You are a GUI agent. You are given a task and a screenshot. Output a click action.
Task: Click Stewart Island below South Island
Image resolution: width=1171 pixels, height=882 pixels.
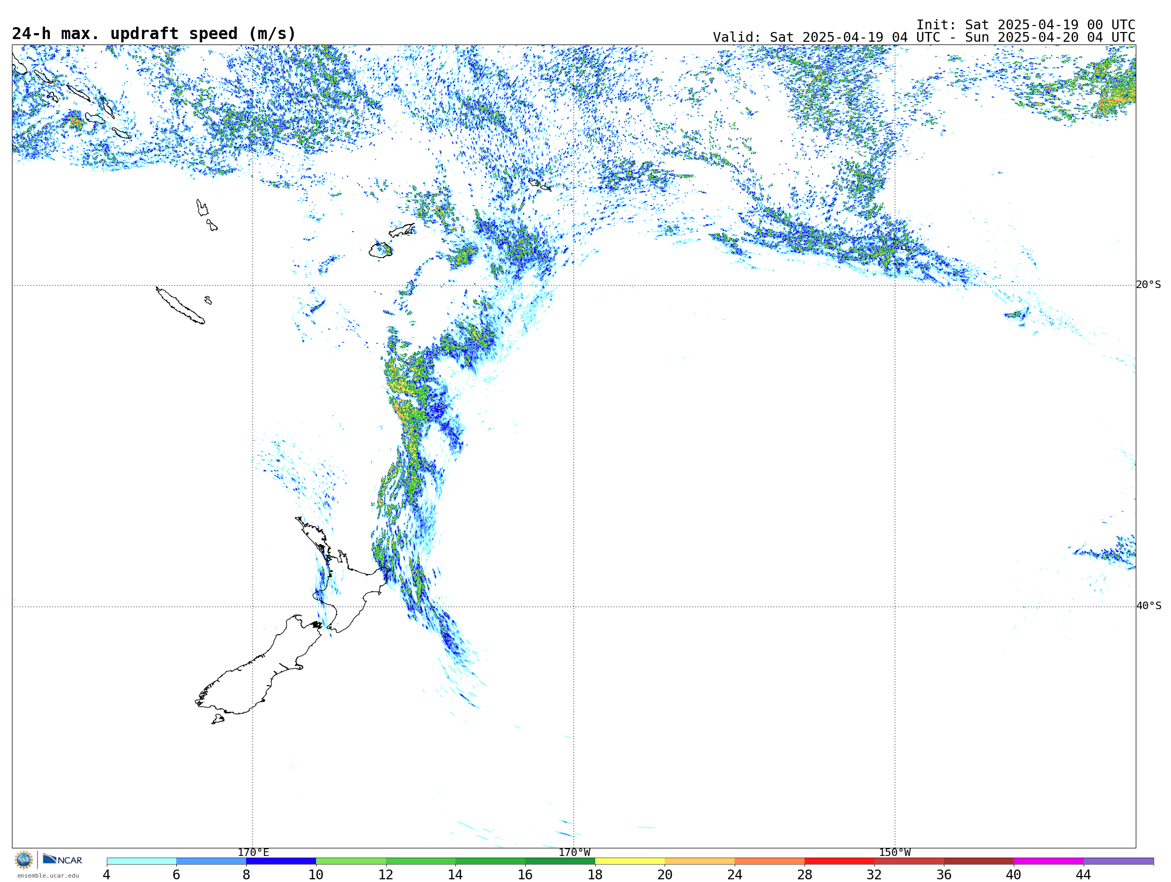(x=218, y=719)
